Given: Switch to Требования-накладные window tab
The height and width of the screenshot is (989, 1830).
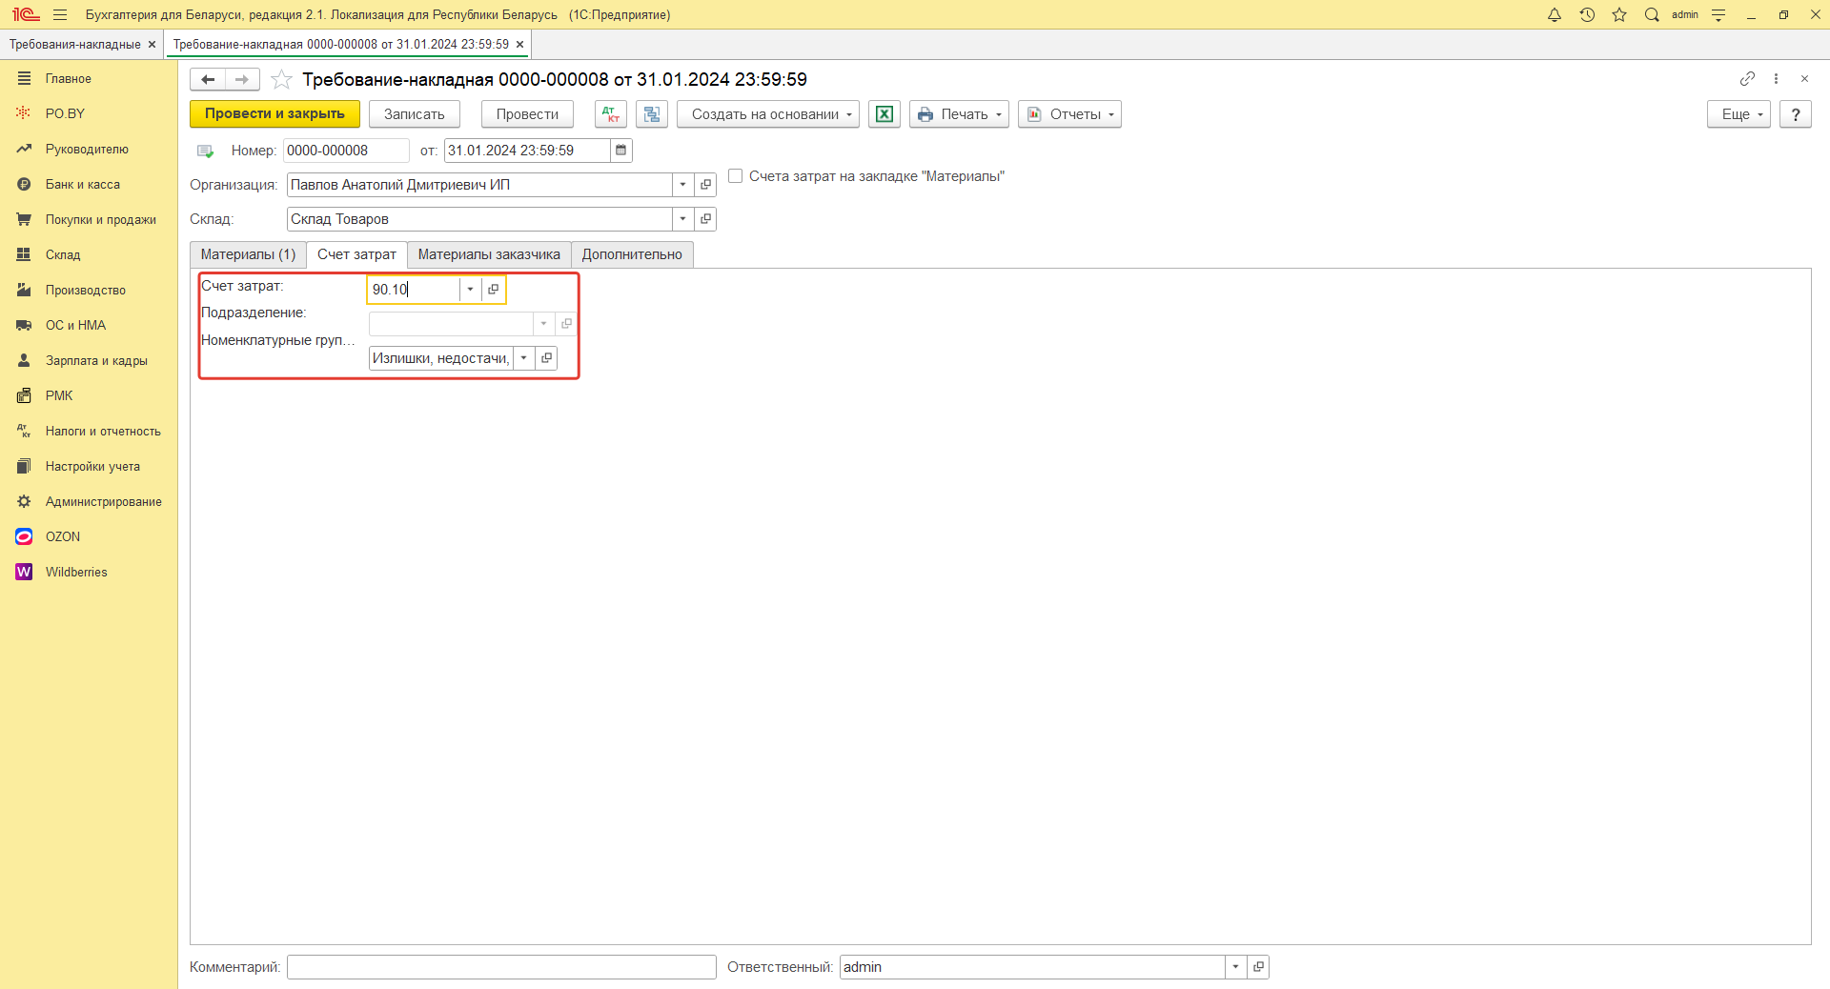Looking at the screenshot, I should click(x=74, y=45).
